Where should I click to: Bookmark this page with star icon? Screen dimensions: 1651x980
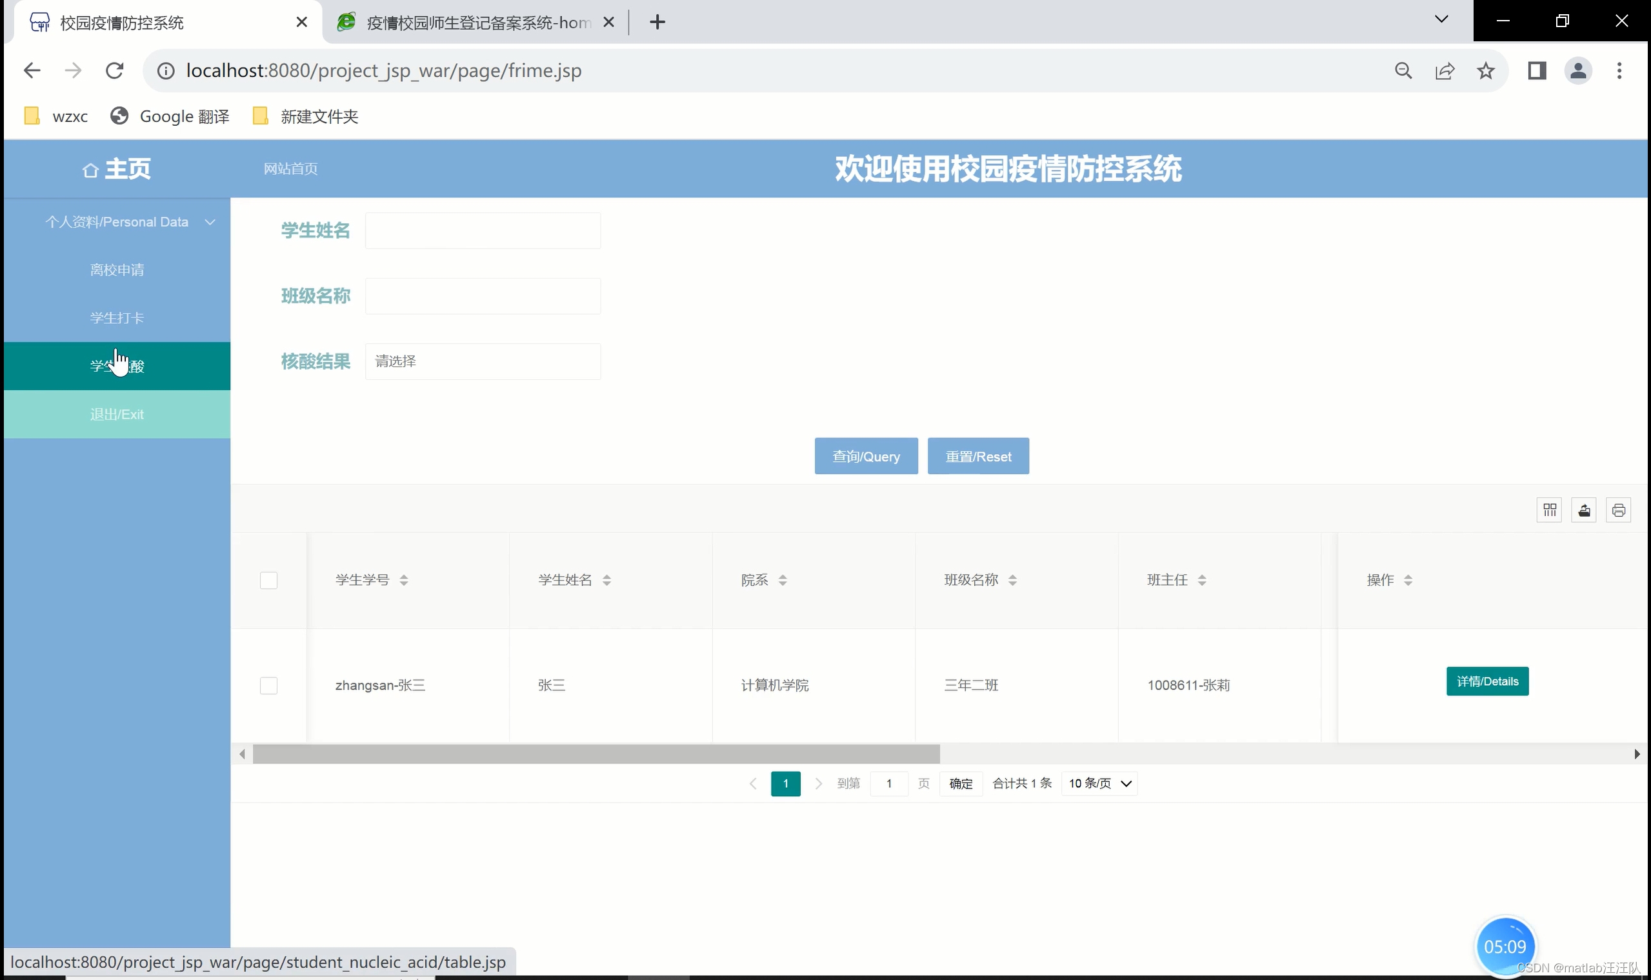click(x=1486, y=71)
